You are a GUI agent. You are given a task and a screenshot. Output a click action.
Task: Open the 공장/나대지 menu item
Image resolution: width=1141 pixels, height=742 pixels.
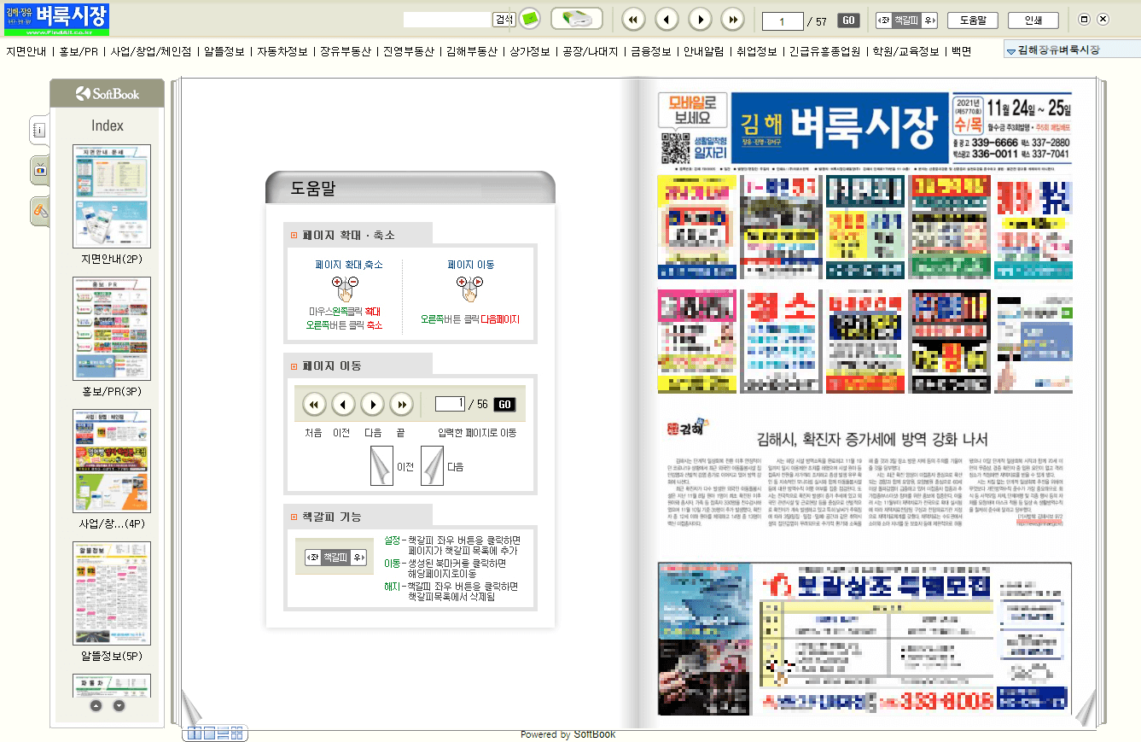pos(590,51)
